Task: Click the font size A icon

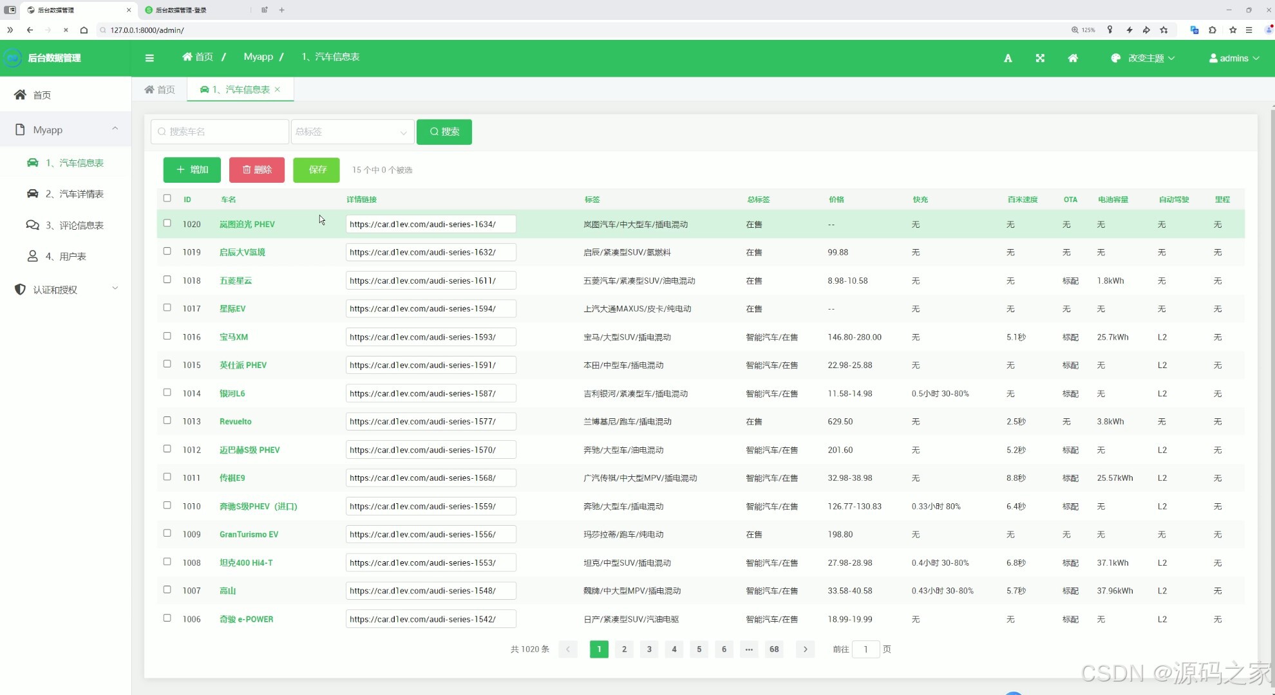Action: [x=1008, y=59]
